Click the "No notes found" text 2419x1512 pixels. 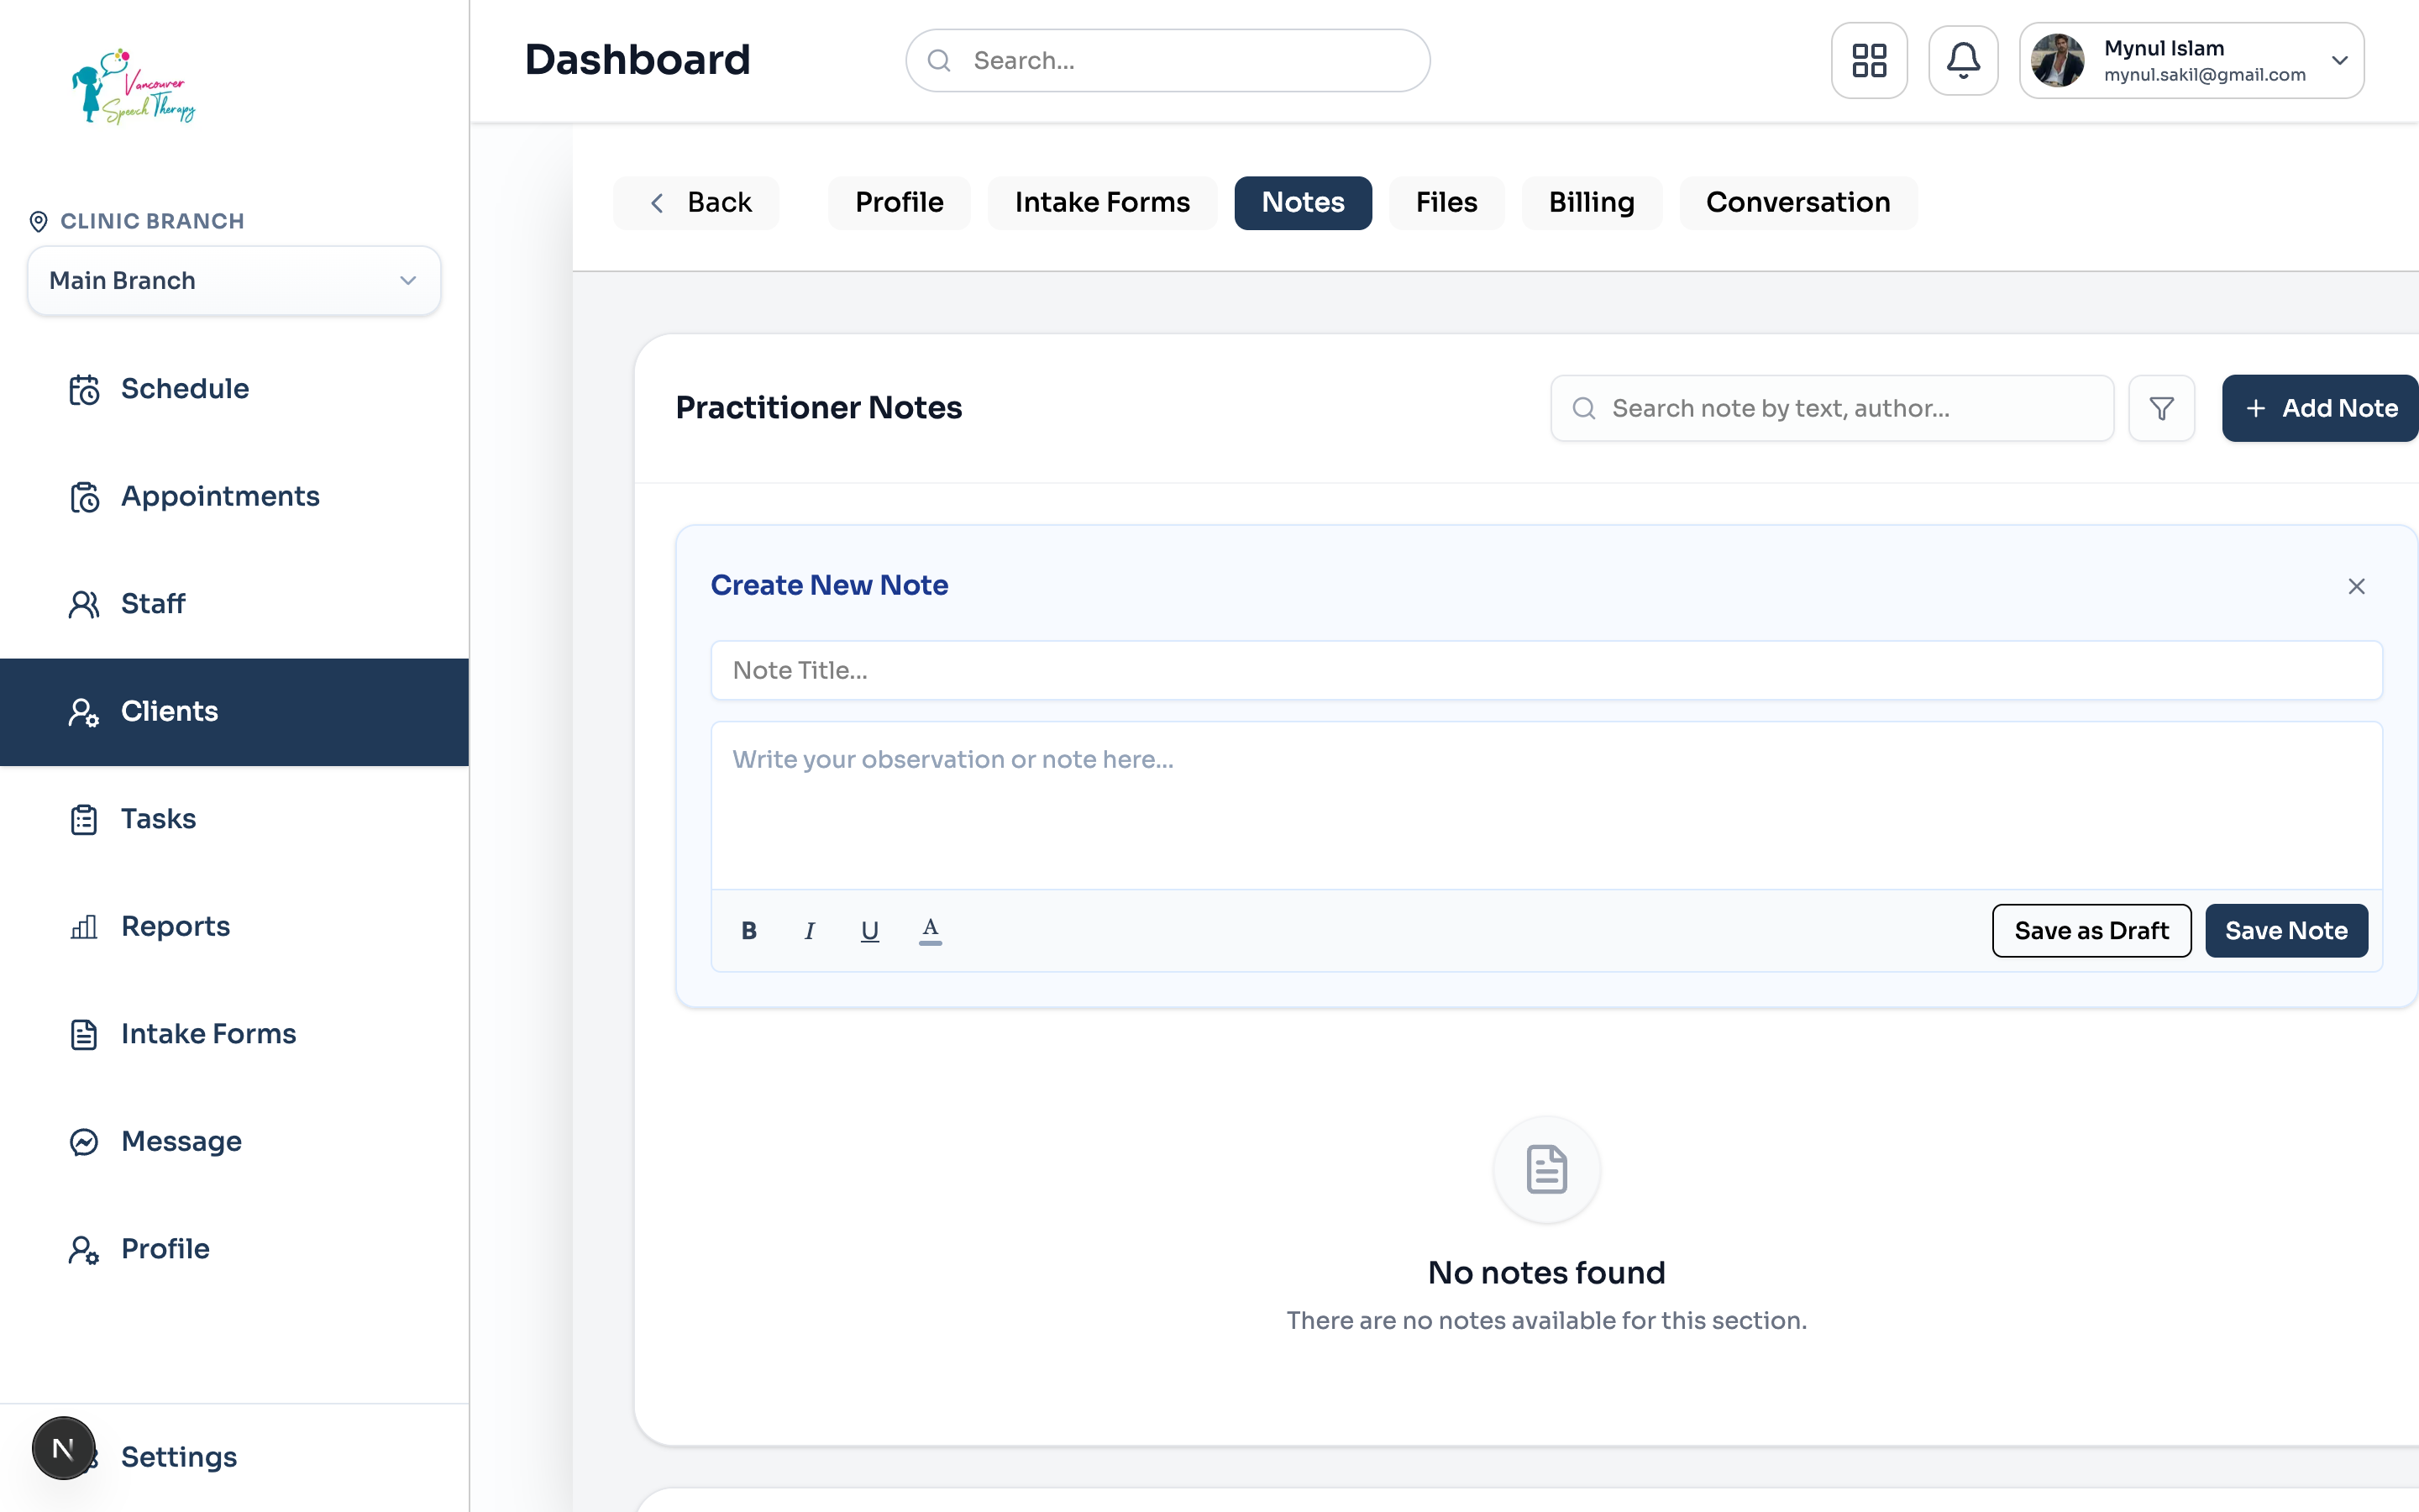pyautogui.click(x=1546, y=1273)
